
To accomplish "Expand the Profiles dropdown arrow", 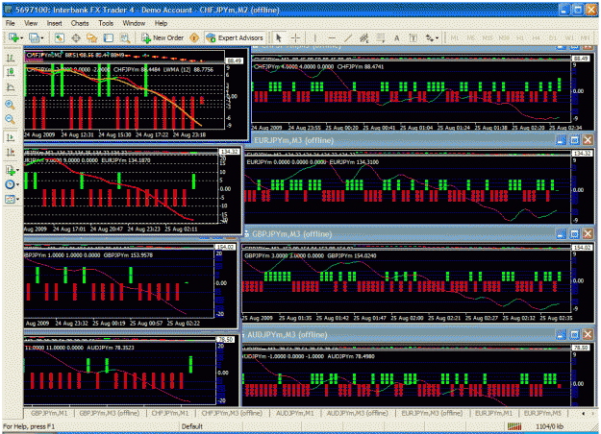I will tap(42, 37).
